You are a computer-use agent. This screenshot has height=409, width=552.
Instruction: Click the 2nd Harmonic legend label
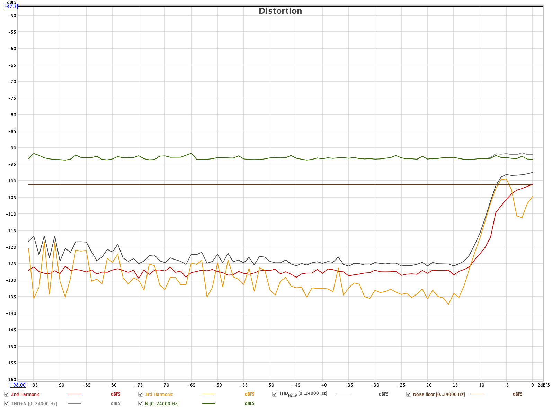(25, 394)
